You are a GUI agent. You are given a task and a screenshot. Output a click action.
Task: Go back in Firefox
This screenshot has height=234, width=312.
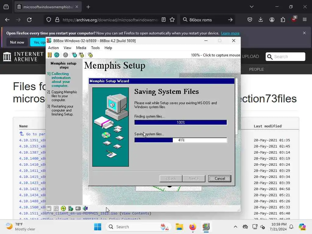coord(7,20)
